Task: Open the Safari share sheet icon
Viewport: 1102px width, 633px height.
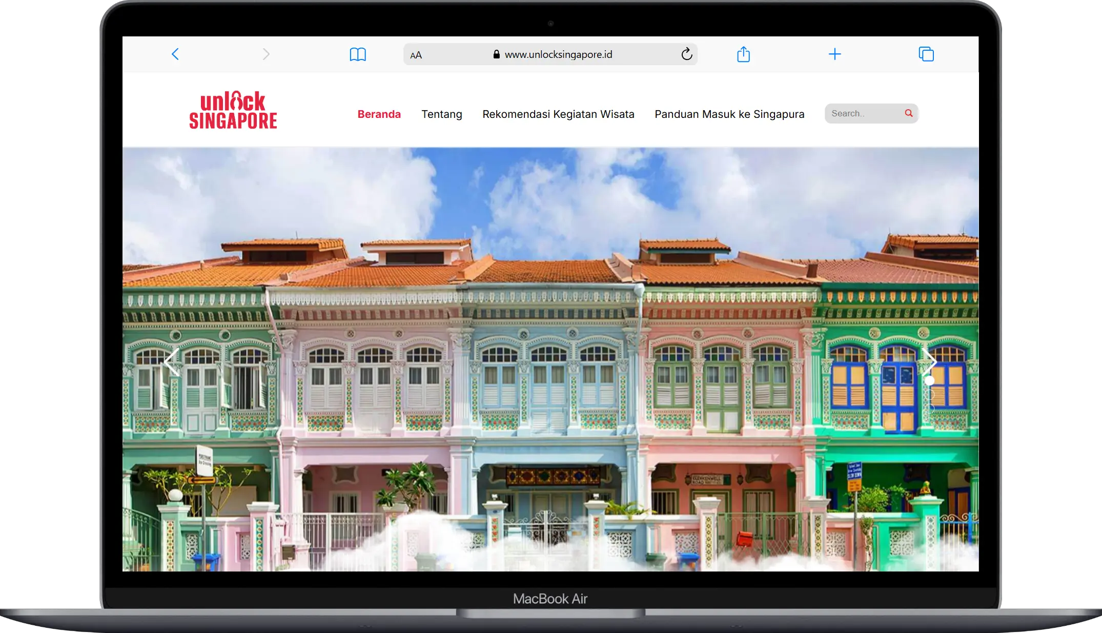Action: (x=743, y=54)
